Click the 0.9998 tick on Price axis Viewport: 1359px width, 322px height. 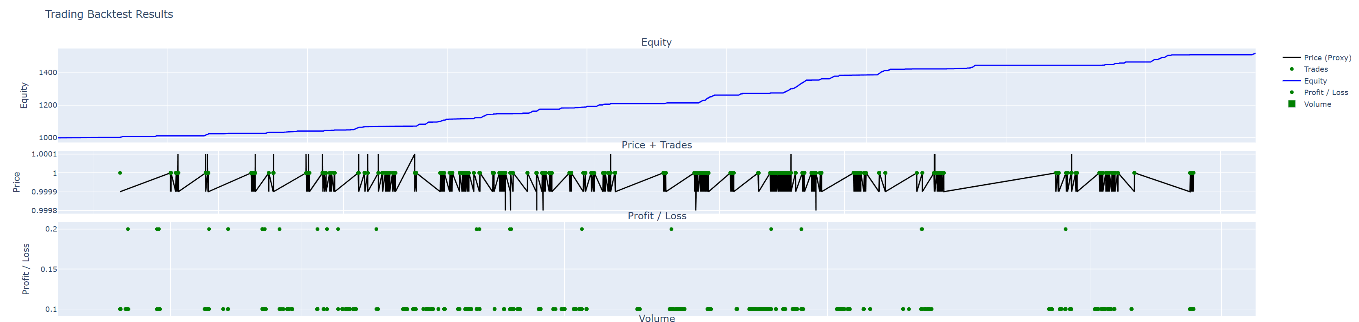coord(44,211)
